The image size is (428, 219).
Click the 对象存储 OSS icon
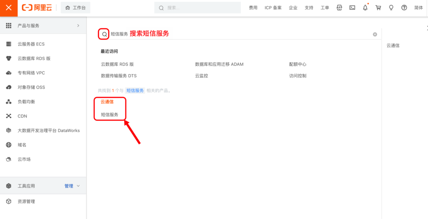click(9, 87)
